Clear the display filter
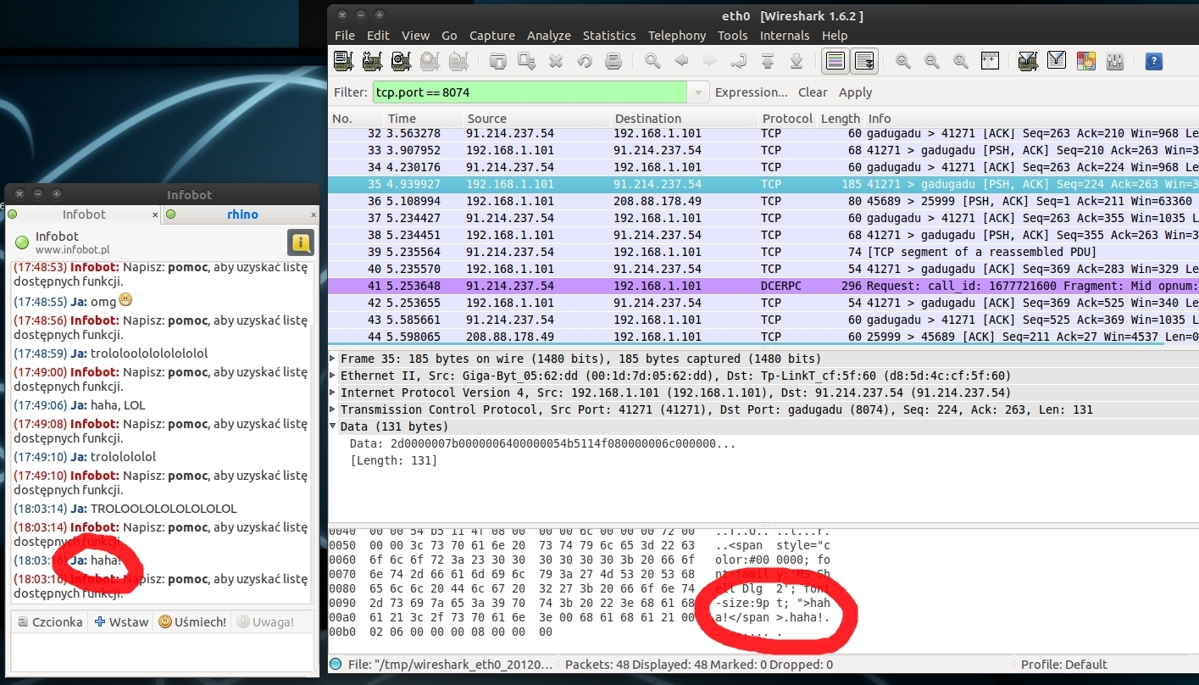The width and height of the screenshot is (1199, 685). 813,92
